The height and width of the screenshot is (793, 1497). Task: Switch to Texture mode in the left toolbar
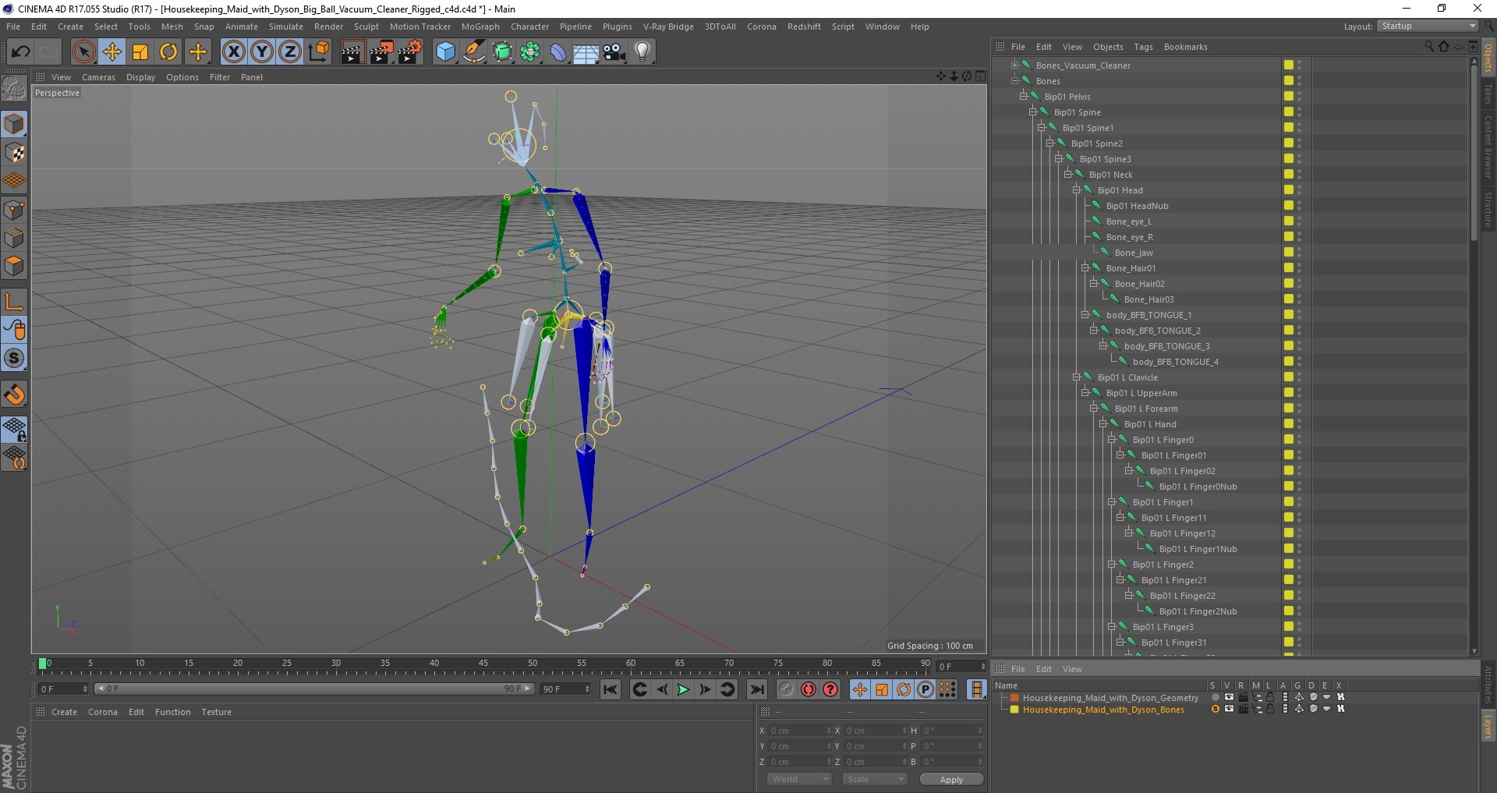pos(14,152)
